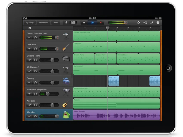Viewport: 183px width, 137px height.
Task: Mute the Electric Piano track
Action: pos(29,60)
